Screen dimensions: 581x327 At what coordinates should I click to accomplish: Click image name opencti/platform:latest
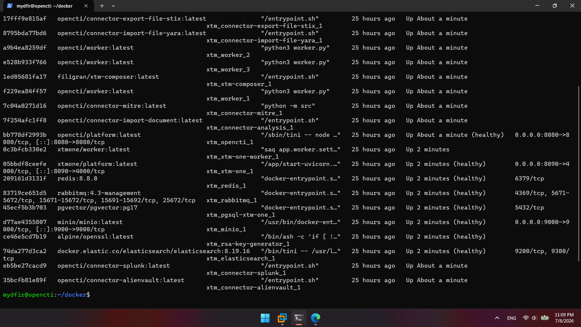tap(99, 135)
